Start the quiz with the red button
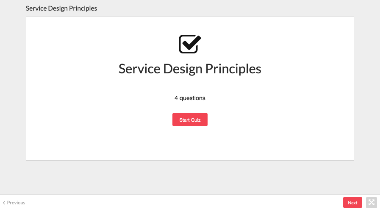Viewport: 380px width, 209px height. (190, 120)
